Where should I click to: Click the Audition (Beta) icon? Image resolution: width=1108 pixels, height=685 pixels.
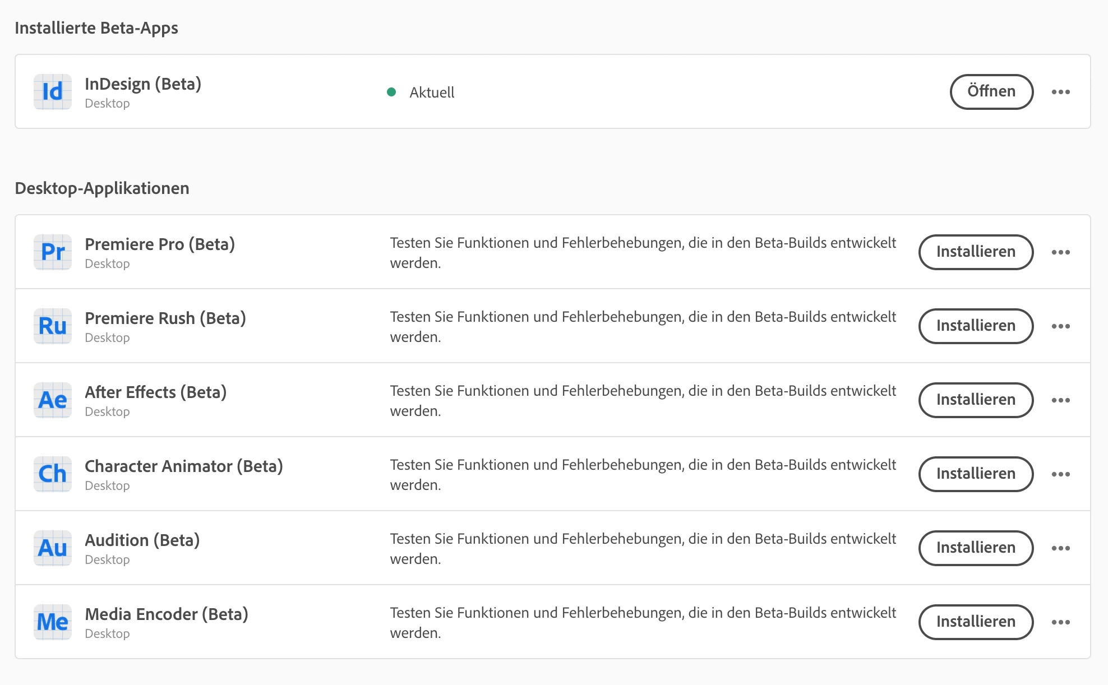tap(53, 548)
